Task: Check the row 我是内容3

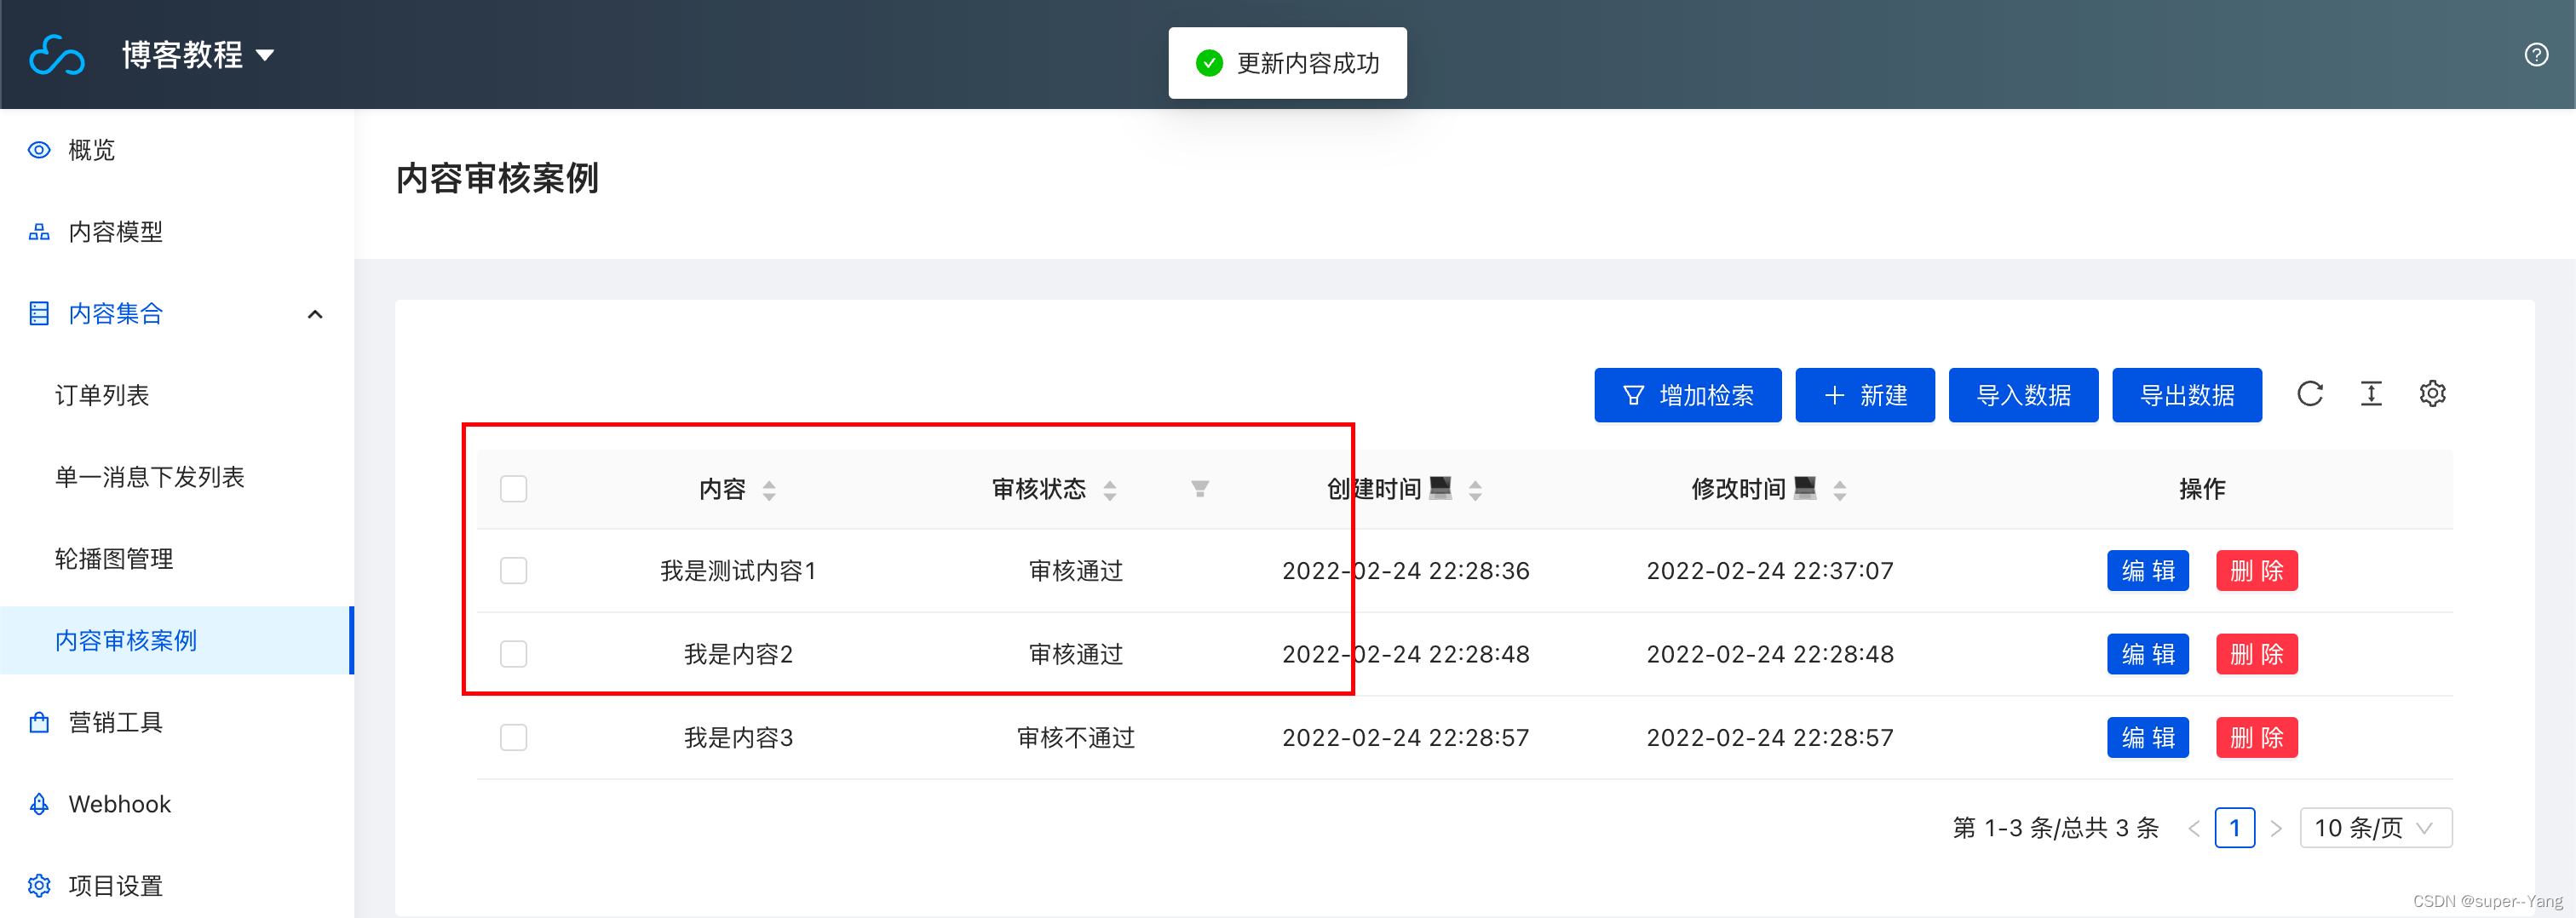Action: coord(513,738)
